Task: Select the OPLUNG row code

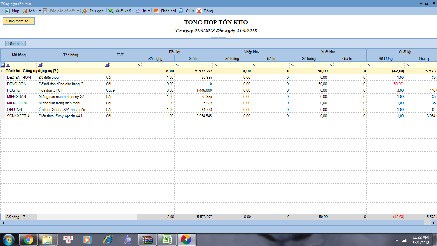Action: coord(14,110)
